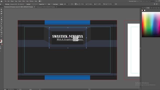The image size is (160, 90).
Task: Click the Opacity label link
Action: 61,4
